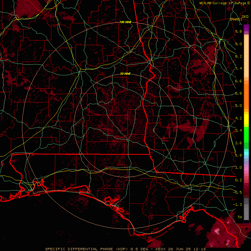This screenshot has width=251, height=251.
Task: Click the cyan band of the color bar
Action: click(x=246, y=153)
